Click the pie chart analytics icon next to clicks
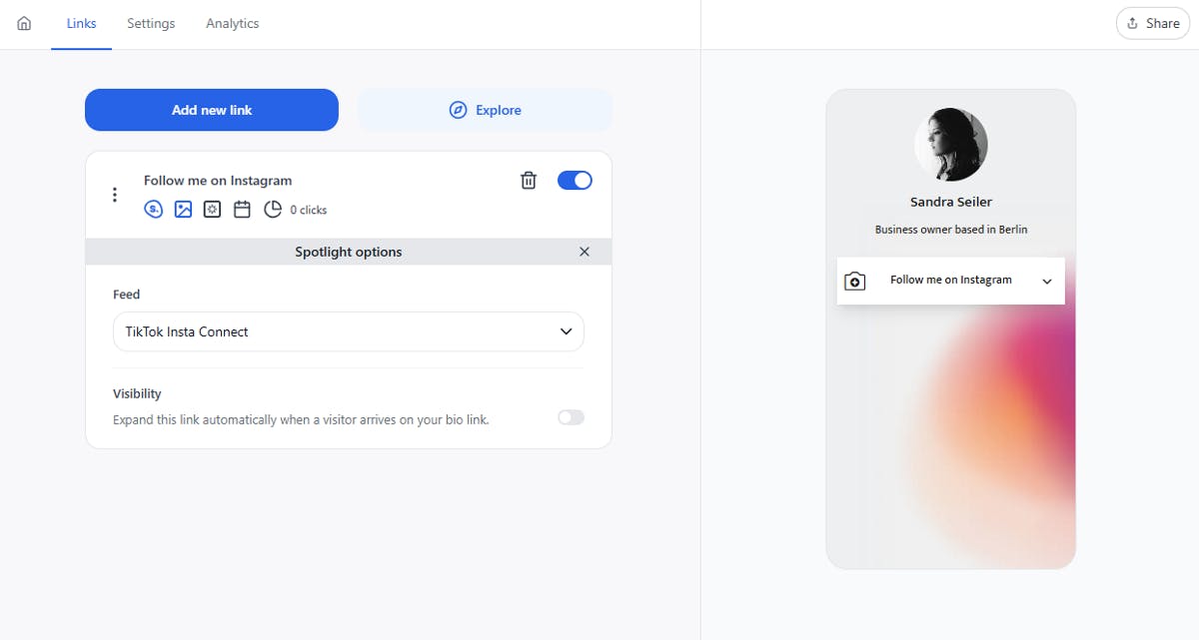 pyautogui.click(x=272, y=209)
